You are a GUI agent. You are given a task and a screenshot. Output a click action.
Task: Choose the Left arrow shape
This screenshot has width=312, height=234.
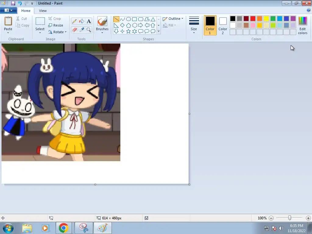coord(147,25)
